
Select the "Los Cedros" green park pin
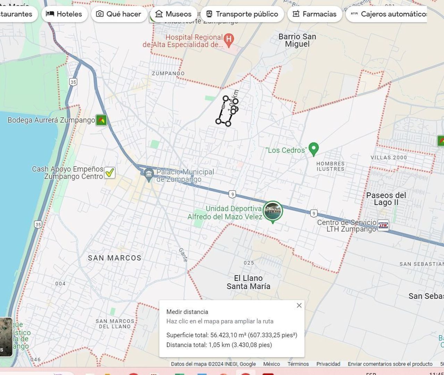coord(313,149)
